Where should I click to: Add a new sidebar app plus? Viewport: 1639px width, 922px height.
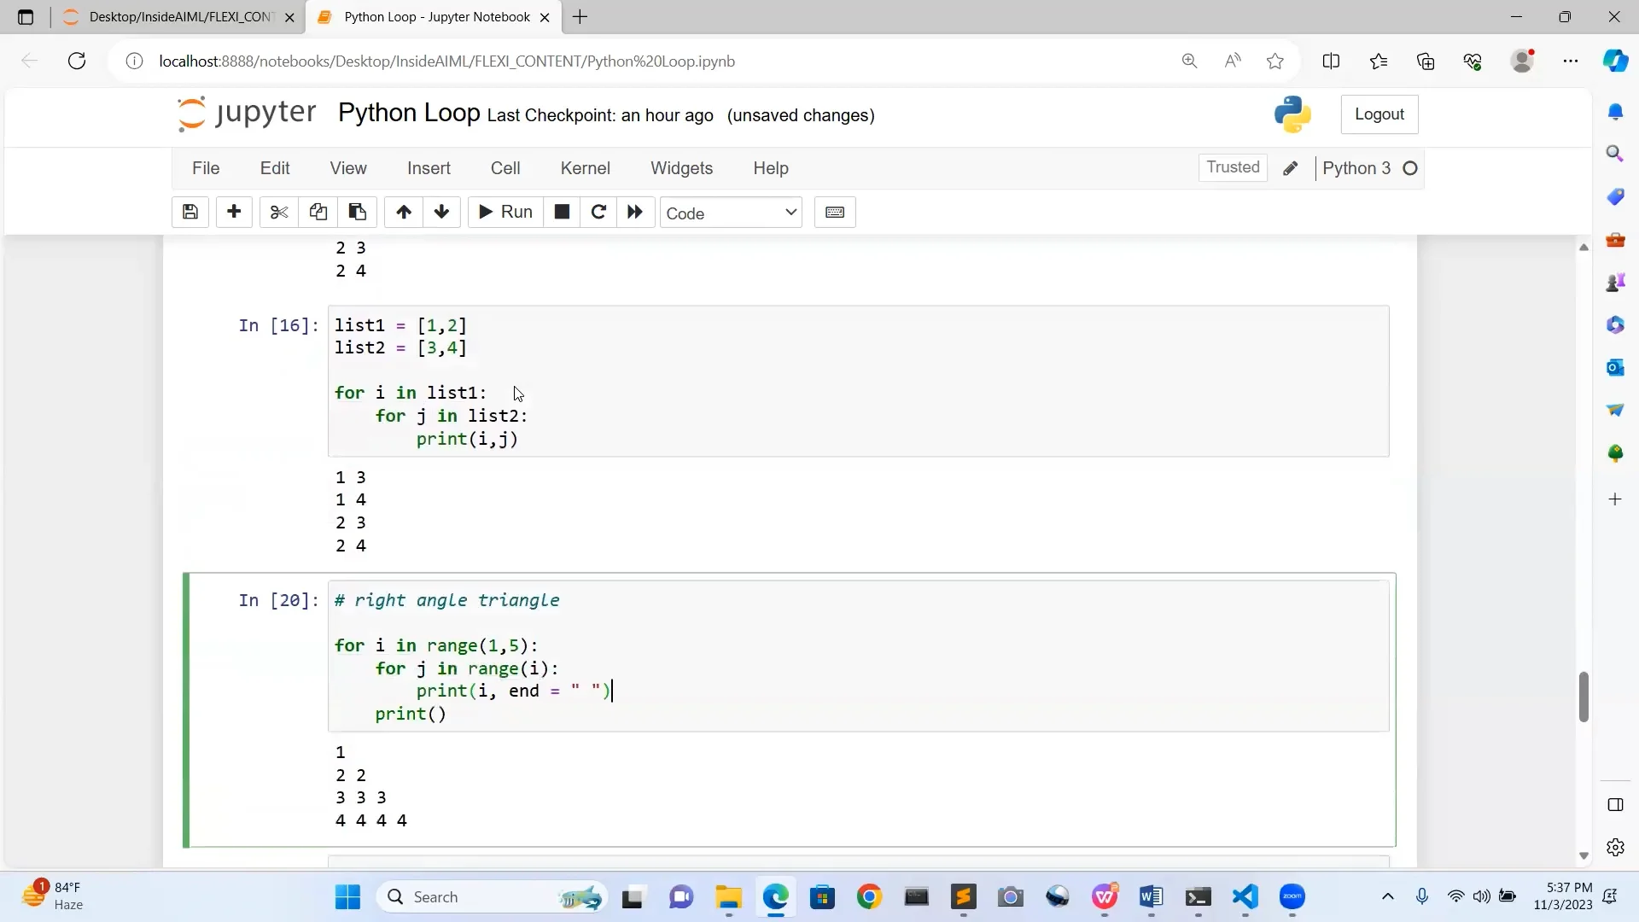pos(1615,499)
